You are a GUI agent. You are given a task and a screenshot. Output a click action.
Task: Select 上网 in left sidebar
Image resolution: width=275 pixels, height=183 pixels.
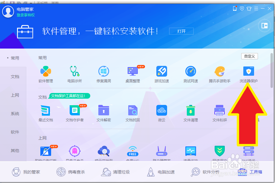(x=15, y=95)
